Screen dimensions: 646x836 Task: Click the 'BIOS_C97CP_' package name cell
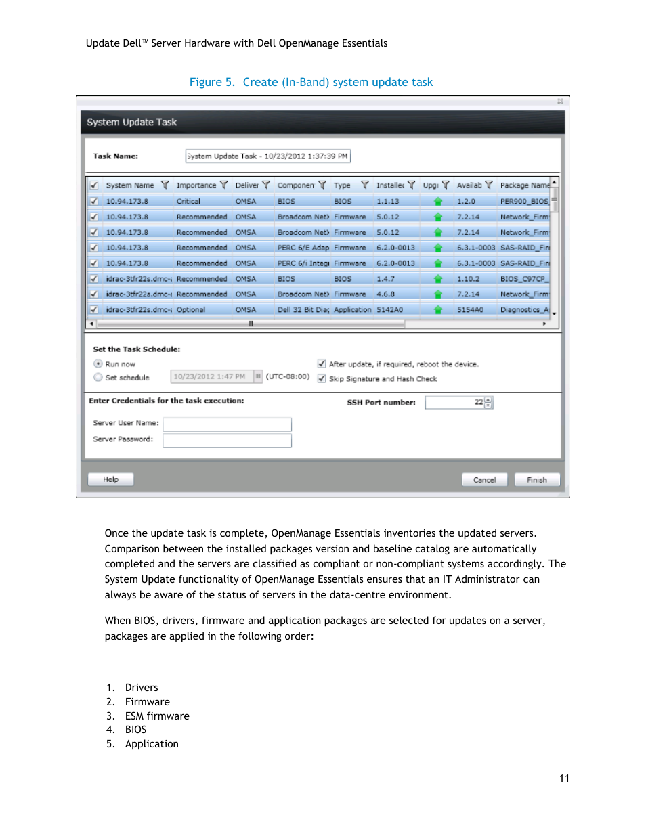click(524, 279)
